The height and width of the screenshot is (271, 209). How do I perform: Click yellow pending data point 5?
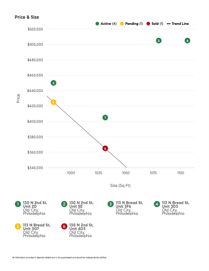click(54, 102)
